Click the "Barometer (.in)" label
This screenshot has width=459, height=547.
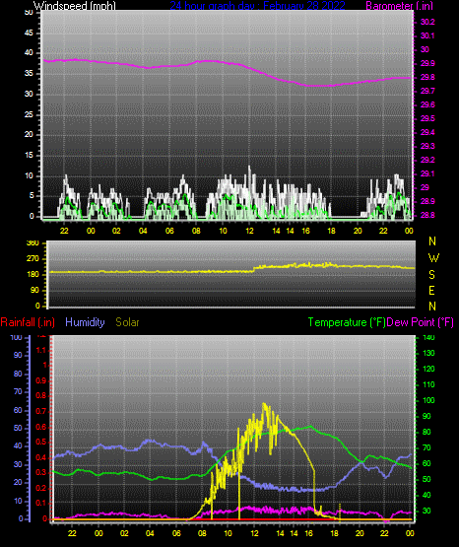[399, 5]
